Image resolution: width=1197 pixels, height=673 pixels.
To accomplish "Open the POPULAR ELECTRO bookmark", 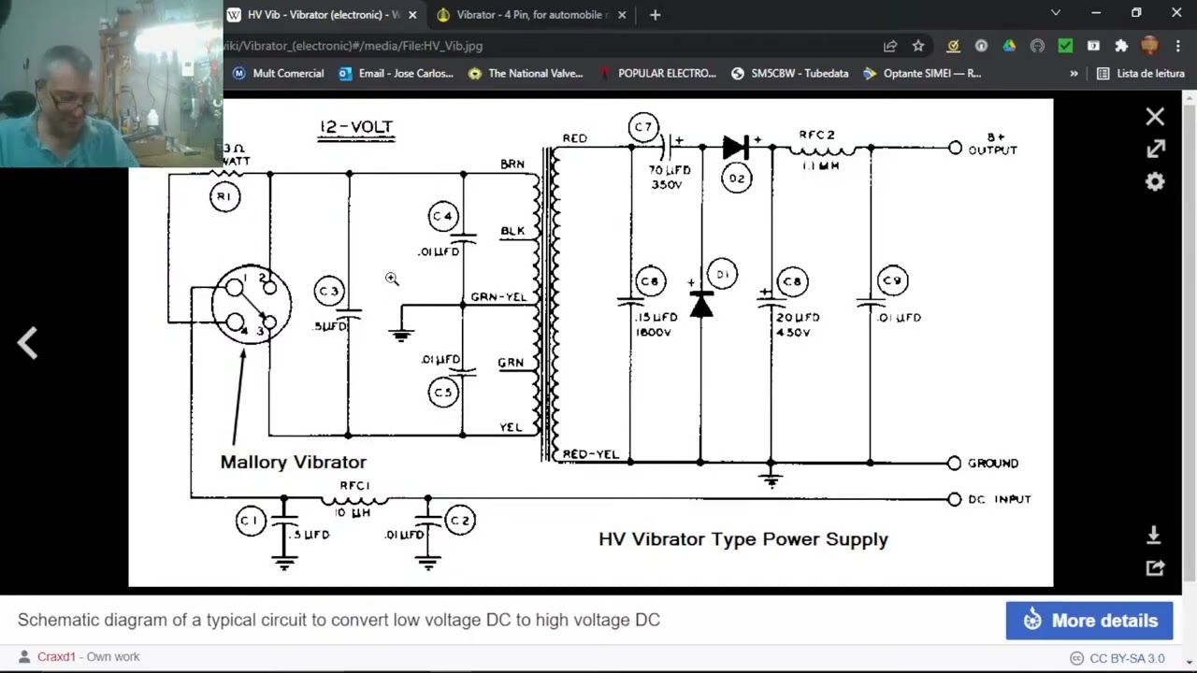I will [x=657, y=73].
